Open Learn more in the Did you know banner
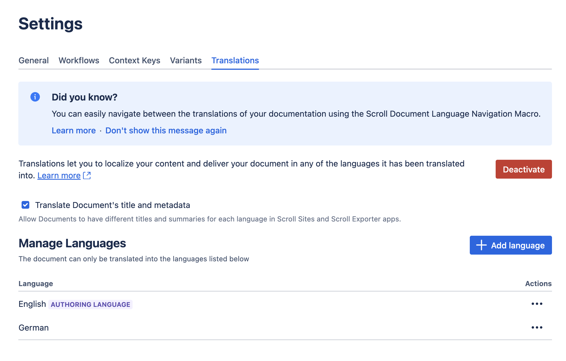Viewport: 566px width, 361px height. point(74,130)
